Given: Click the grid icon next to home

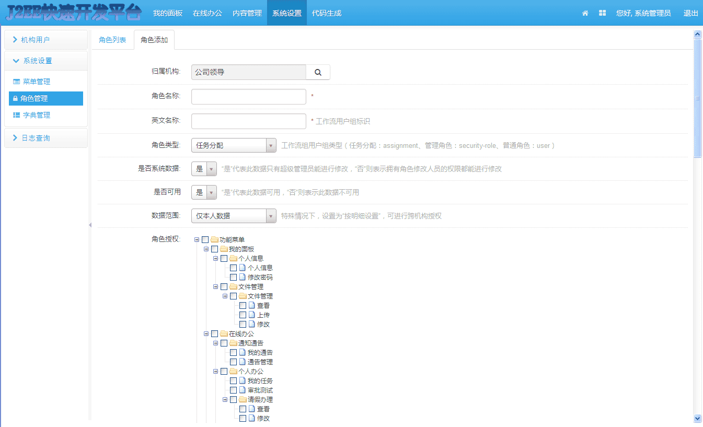Looking at the screenshot, I should [x=602, y=13].
